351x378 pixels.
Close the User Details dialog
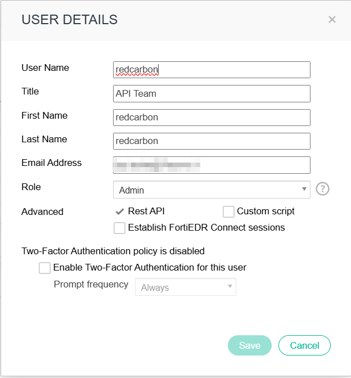point(332,20)
